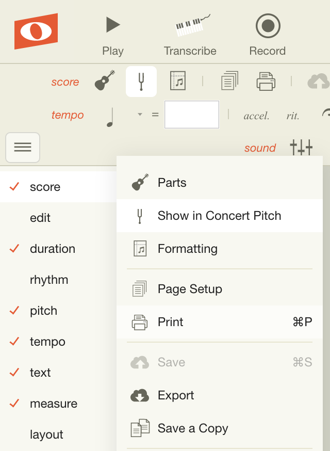Select Show in Concert Pitch menu item
Image resolution: width=330 pixels, height=451 pixels.
click(219, 216)
